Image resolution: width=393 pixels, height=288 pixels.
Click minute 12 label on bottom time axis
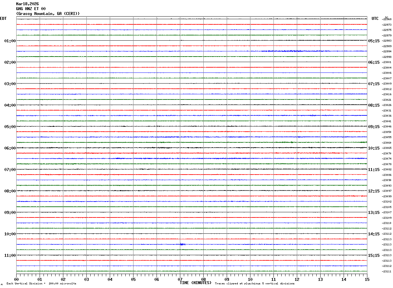point(297,279)
